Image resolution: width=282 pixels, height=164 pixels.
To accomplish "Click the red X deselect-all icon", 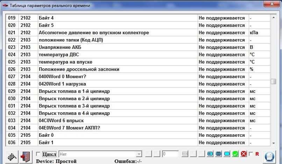I will [244, 154].
